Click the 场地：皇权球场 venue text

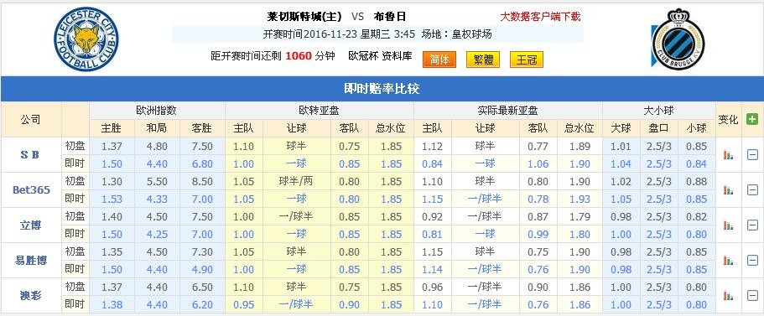456,34
